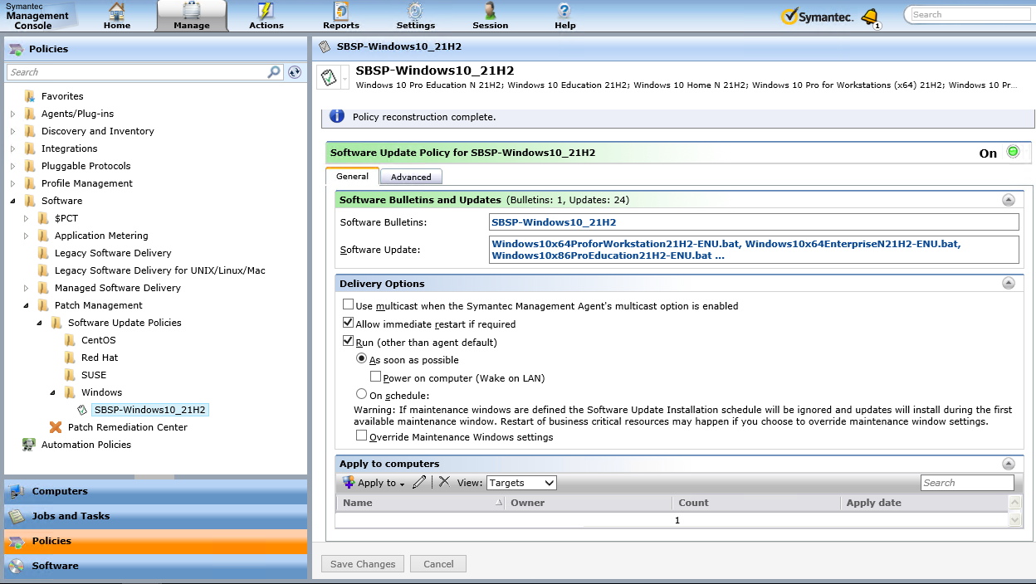Select the CentOS folder

(99, 340)
